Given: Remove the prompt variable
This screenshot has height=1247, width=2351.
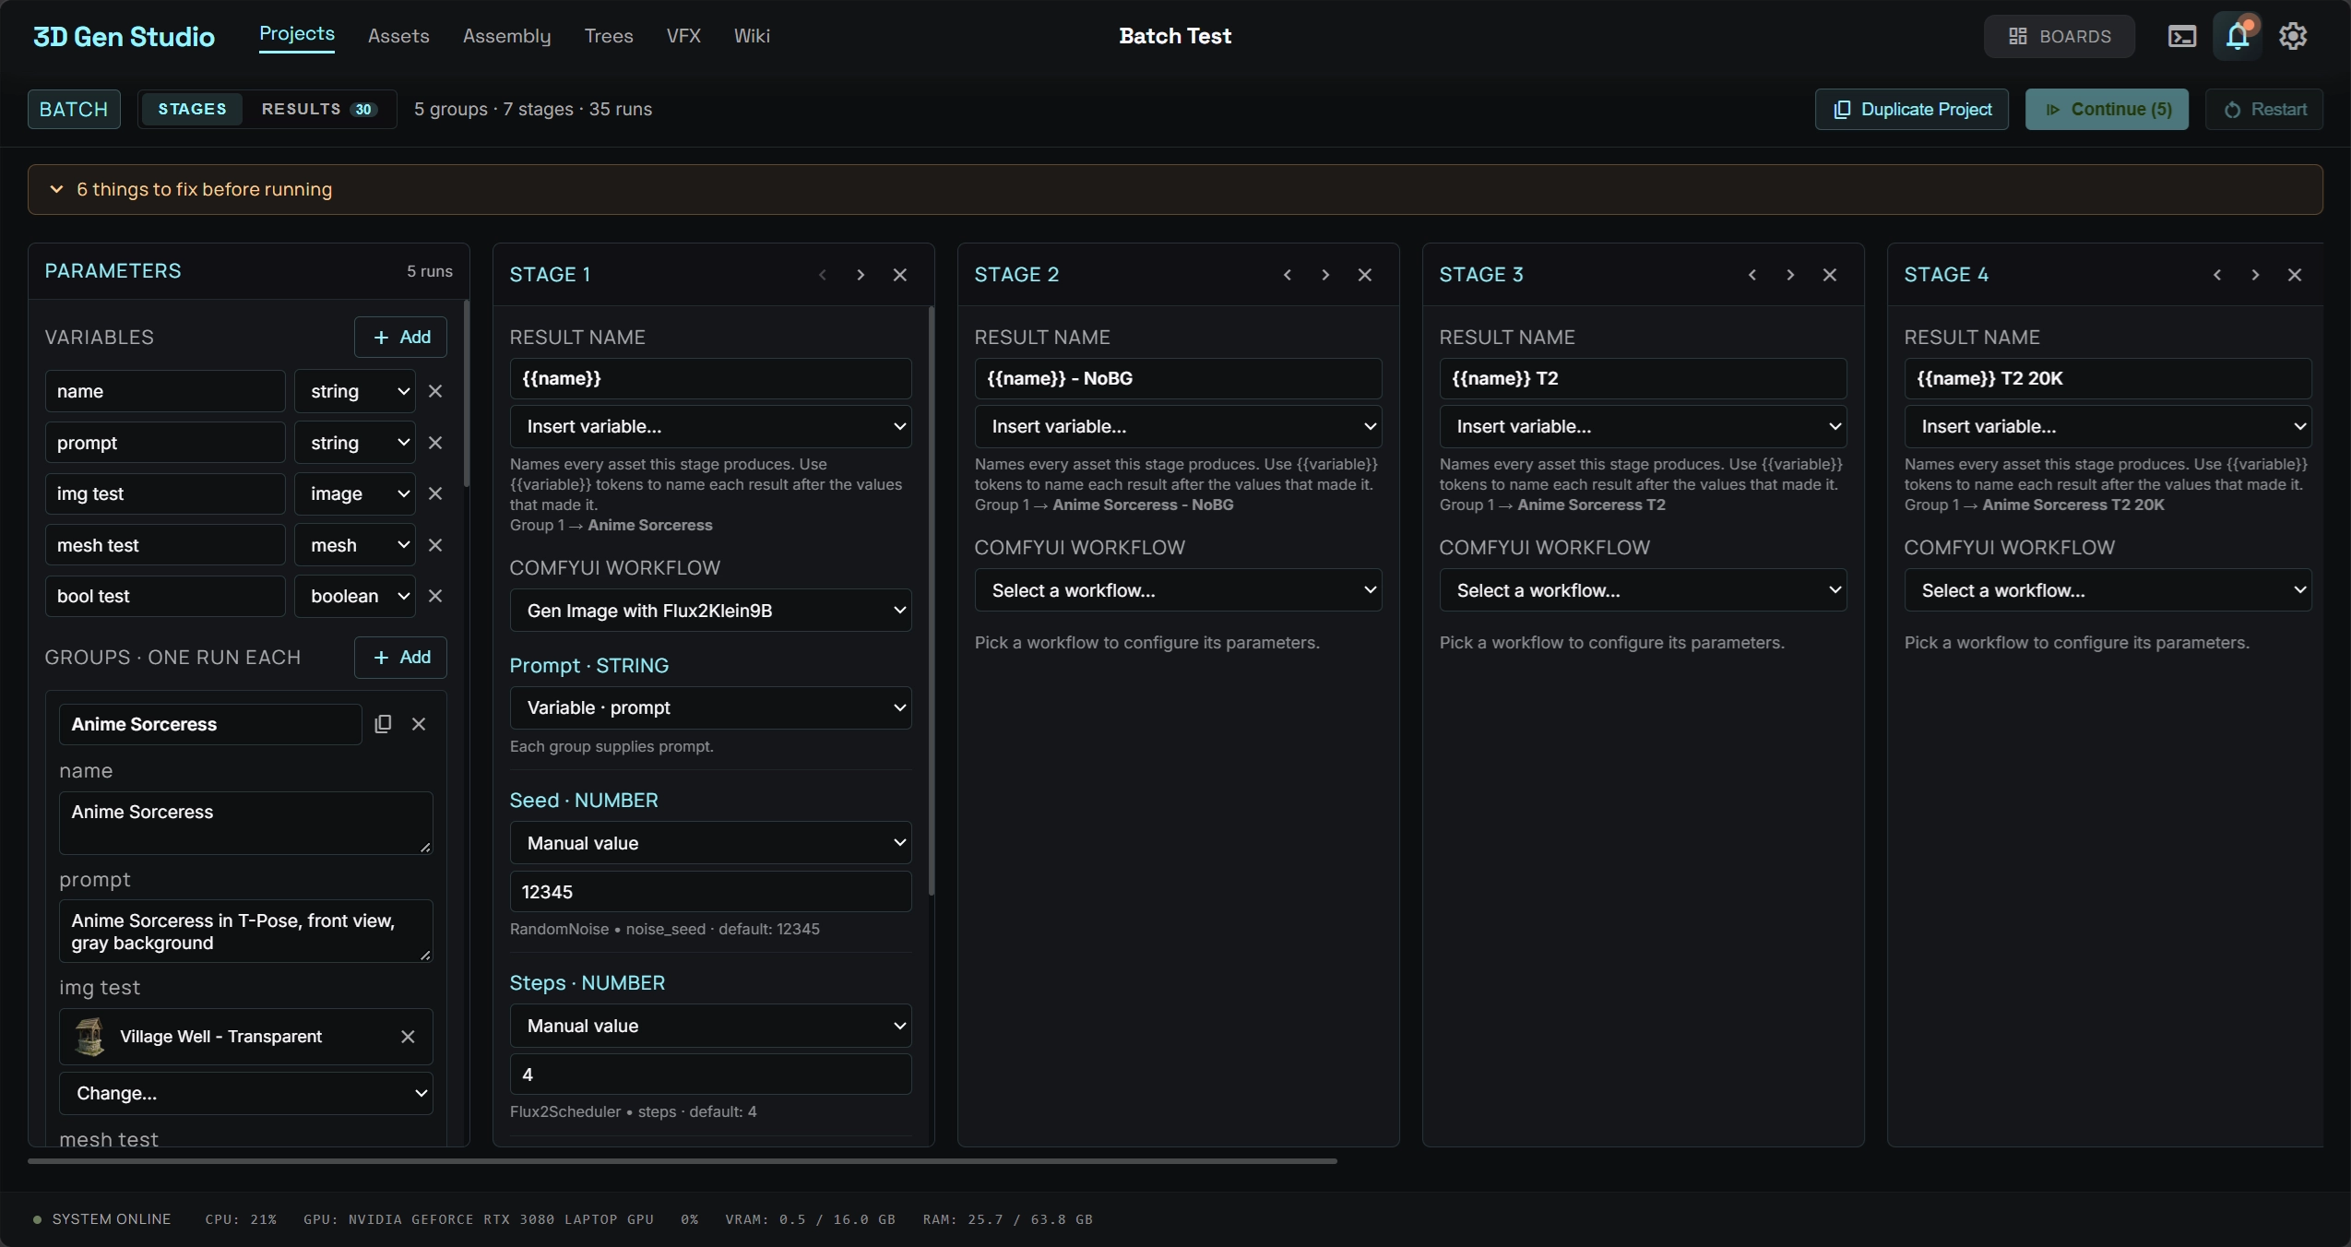Looking at the screenshot, I should click(x=435, y=443).
